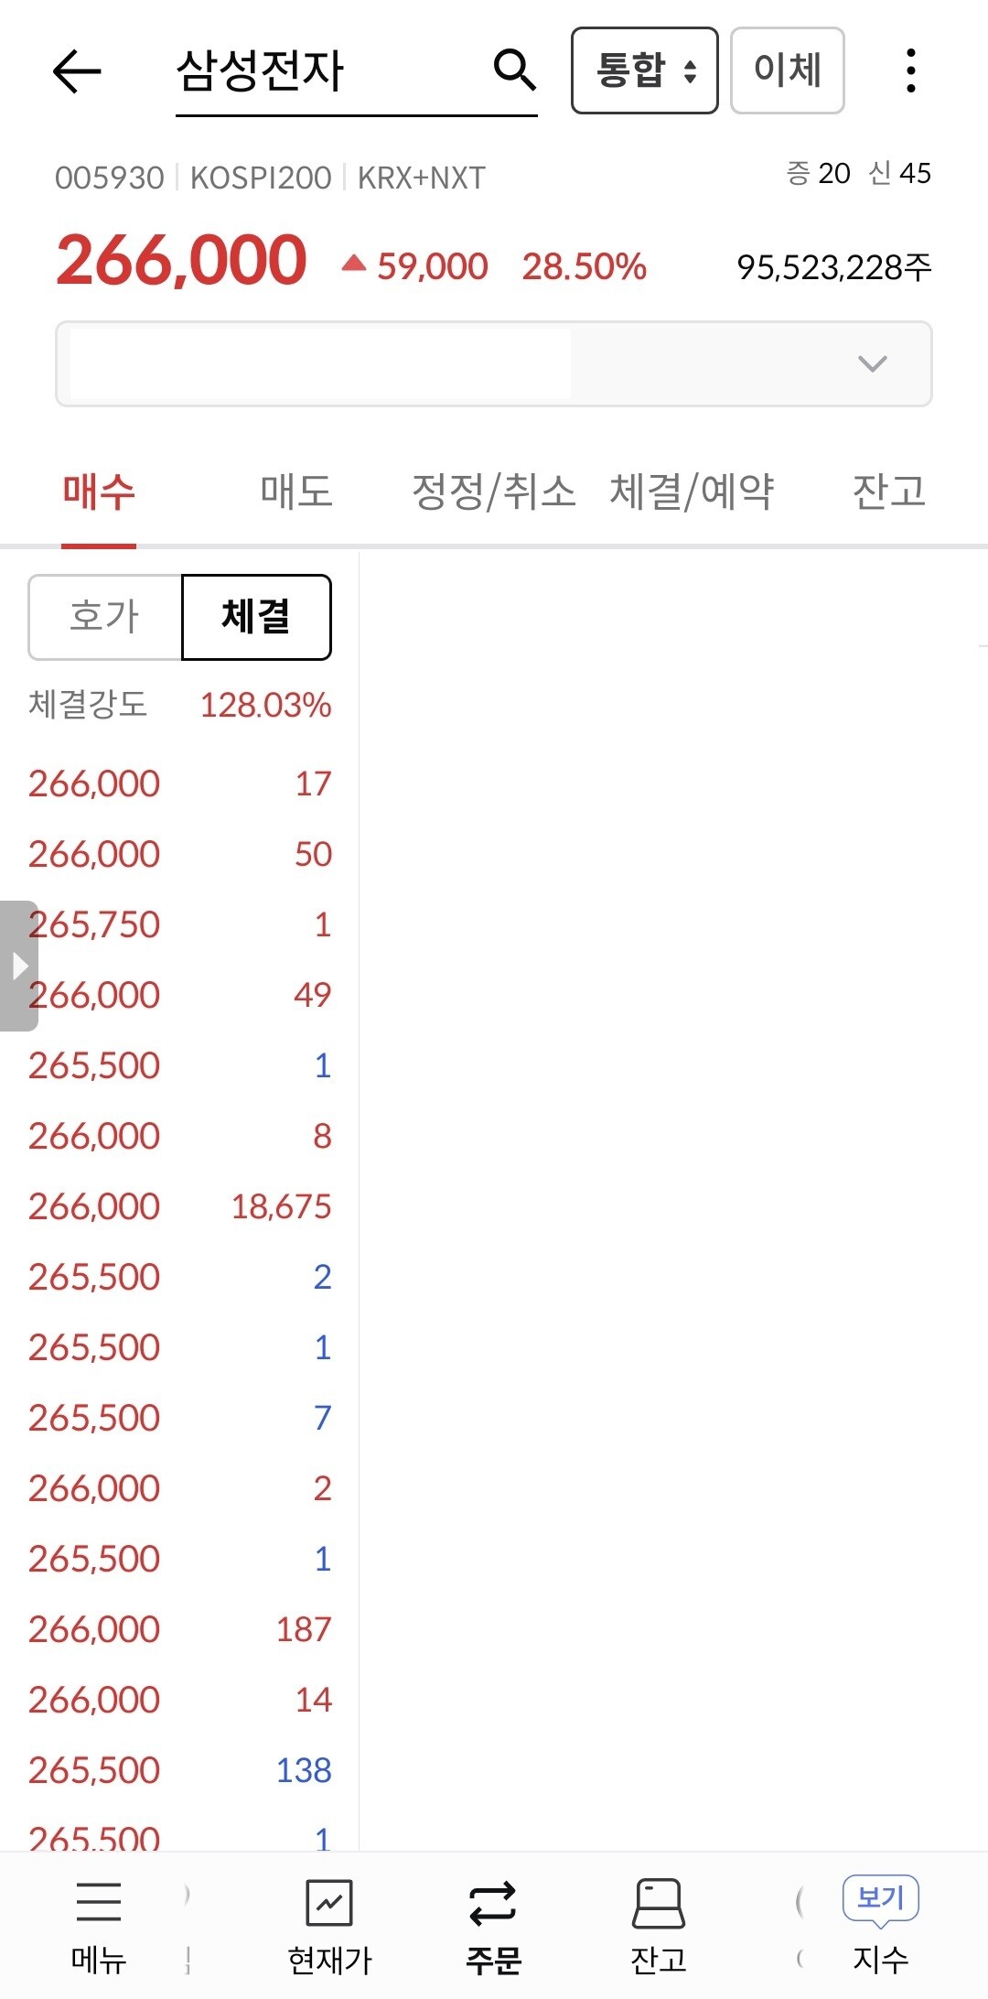
Task: Tap the search magnifier icon
Action: [514, 70]
